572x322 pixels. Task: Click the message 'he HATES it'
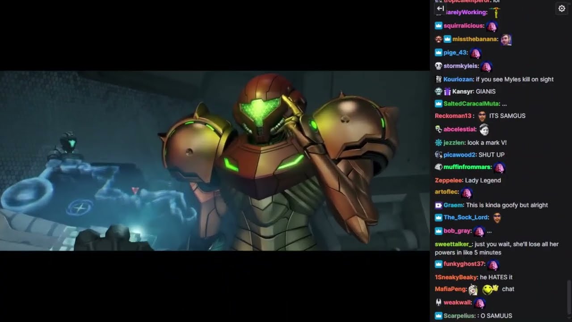click(x=496, y=277)
